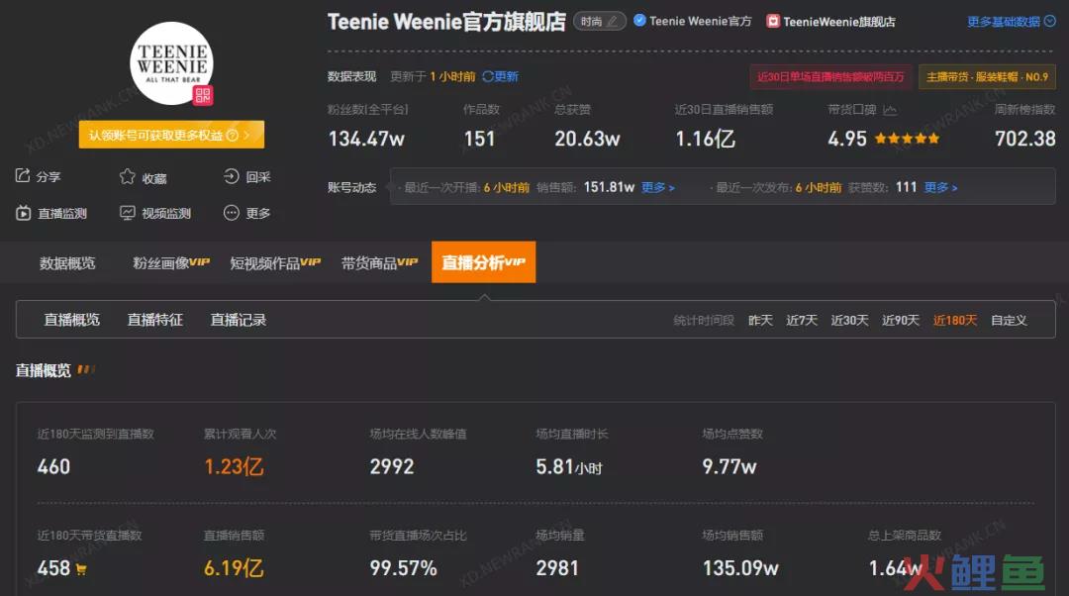This screenshot has width=1069, height=596.
Task: Click the 回采 re-collect icon
Action: tap(231, 176)
